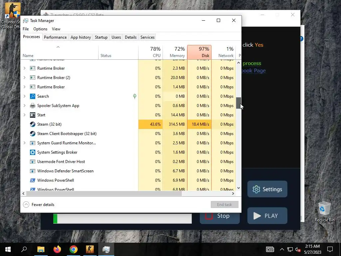Sort processes by Memory column
Image resolution: width=341 pixels, height=256 pixels.
(x=175, y=52)
